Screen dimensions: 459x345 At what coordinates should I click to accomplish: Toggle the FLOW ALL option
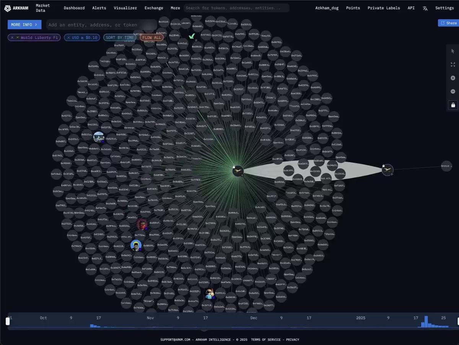click(151, 37)
